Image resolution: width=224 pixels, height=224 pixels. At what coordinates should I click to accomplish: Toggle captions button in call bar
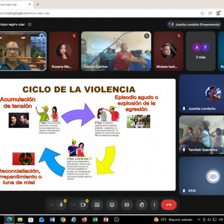click(127, 205)
